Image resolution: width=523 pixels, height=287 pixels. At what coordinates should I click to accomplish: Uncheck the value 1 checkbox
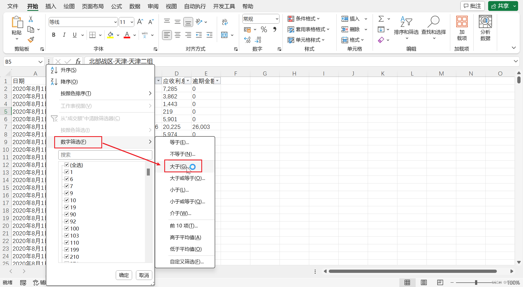67,172
